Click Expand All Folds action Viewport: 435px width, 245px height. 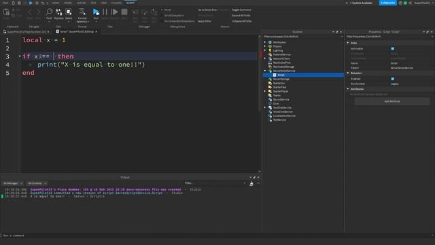241,15
